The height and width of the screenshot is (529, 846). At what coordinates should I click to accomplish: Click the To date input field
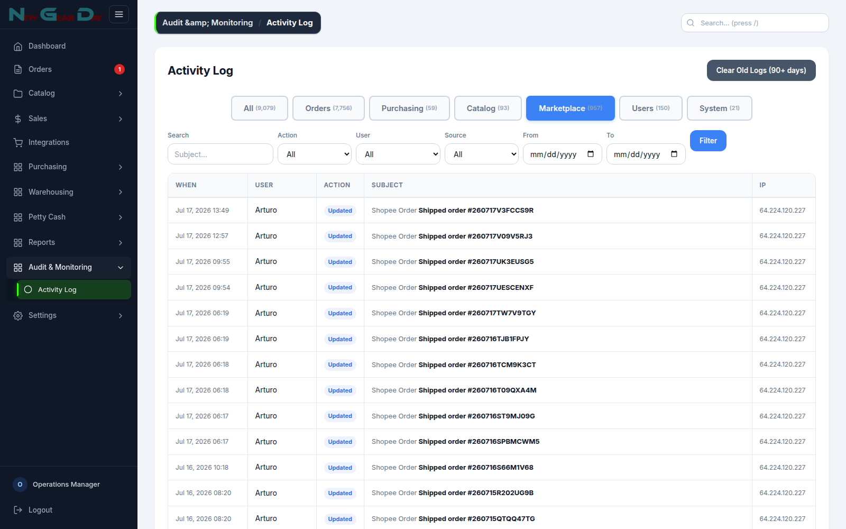tap(646, 154)
